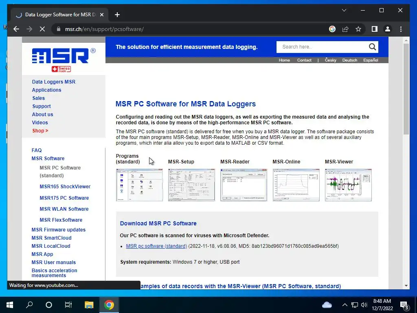Open the MSR-Setup screenshot thumbnail
417x313 pixels.
pyautogui.click(x=191, y=185)
